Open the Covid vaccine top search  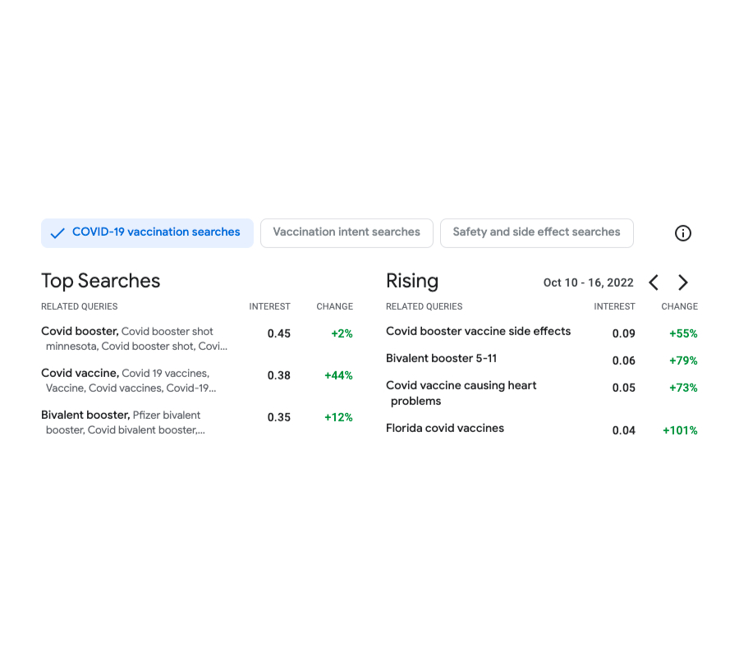[80, 374]
